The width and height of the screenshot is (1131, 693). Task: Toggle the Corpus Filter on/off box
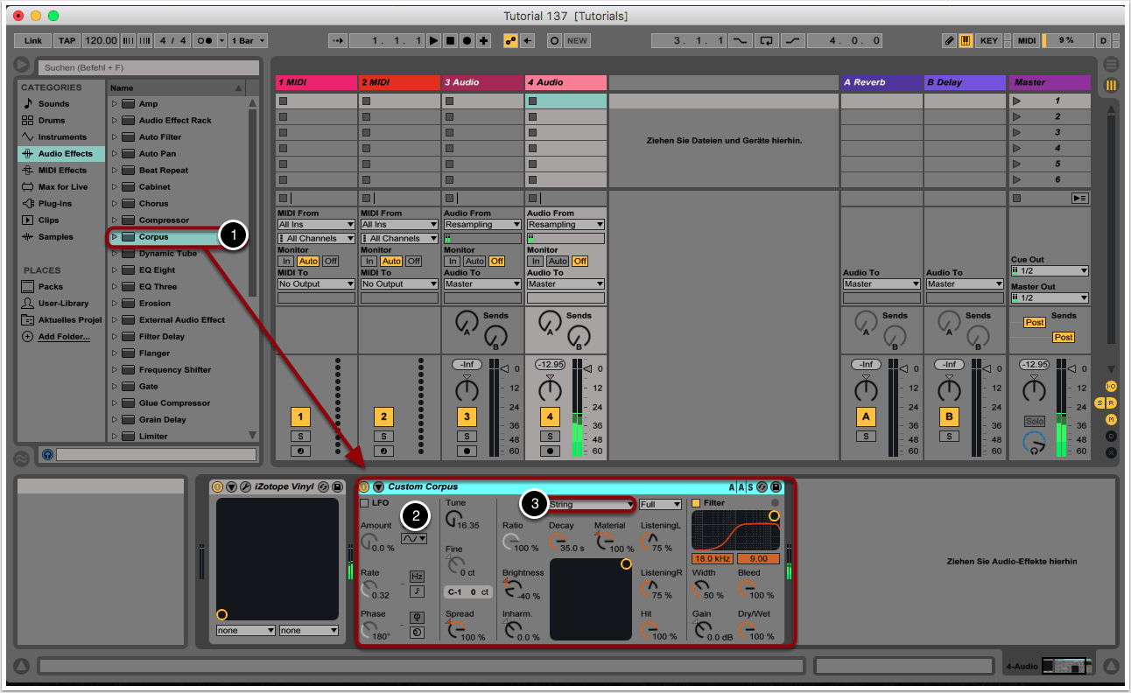tap(697, 503)
